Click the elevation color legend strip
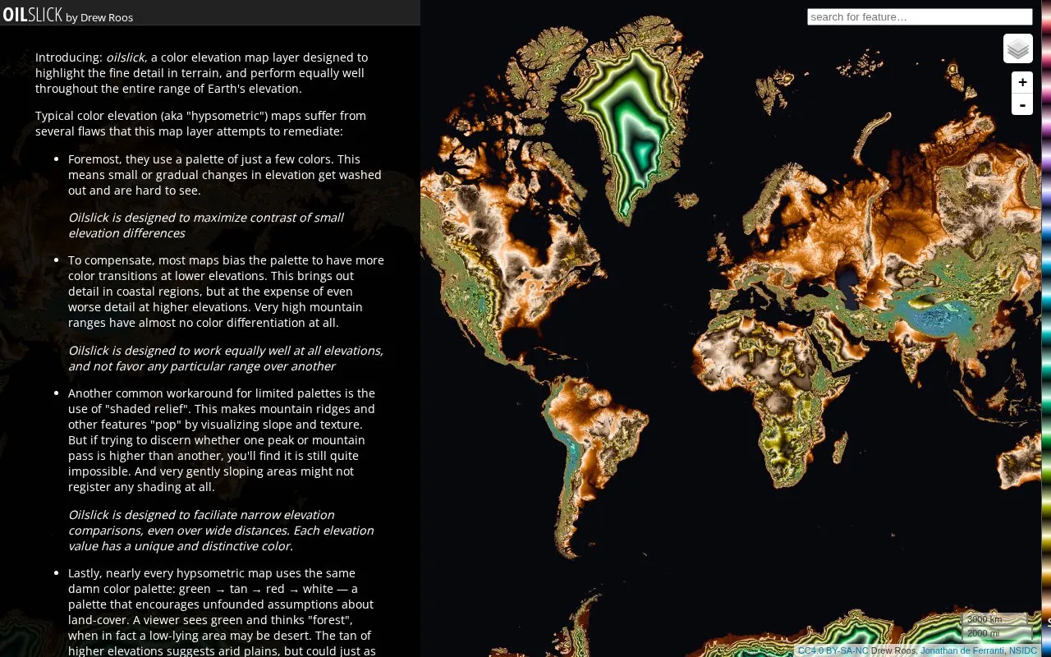This screenshot has height=657, width=1051. (1046, 328)
